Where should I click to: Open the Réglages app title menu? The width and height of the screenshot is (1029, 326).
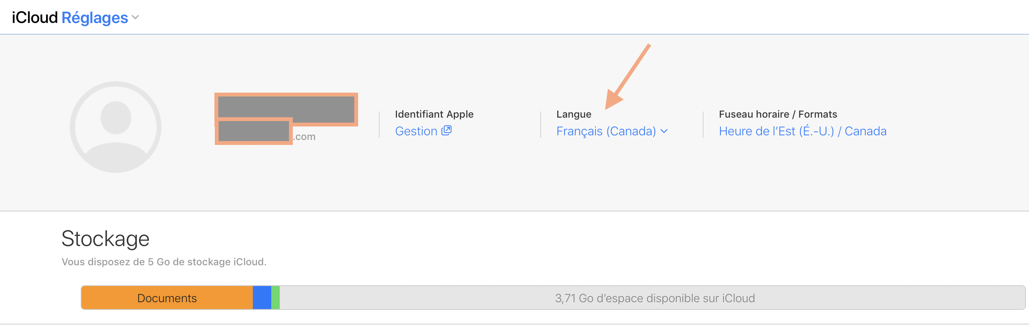click(95, 18)
